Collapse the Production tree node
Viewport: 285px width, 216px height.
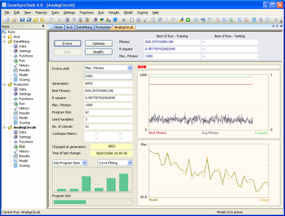pos(4,85)
